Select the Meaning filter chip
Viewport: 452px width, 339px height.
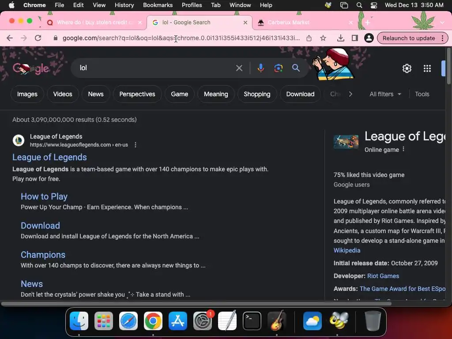click(x=216, y=94)
